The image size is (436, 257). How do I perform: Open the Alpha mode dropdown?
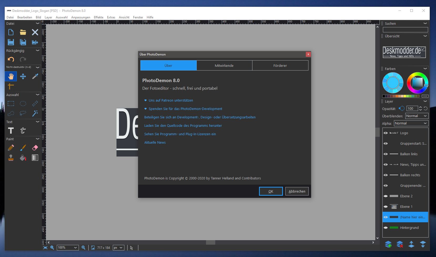[411, 123]
